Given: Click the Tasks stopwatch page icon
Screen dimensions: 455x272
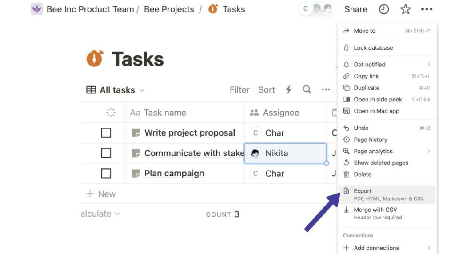Looking at the screenshot, I should point(94,58).
